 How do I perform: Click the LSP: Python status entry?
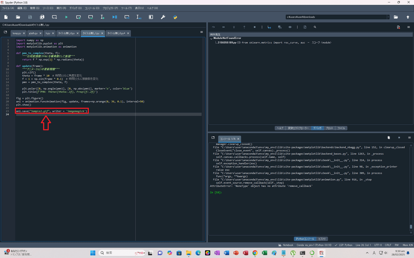(344, 245)
